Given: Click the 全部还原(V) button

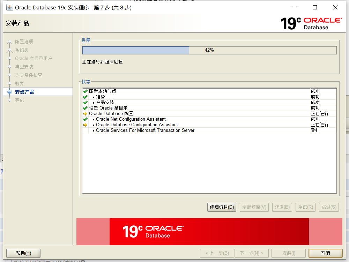Looking at the screenshot, I should (254, 207).
